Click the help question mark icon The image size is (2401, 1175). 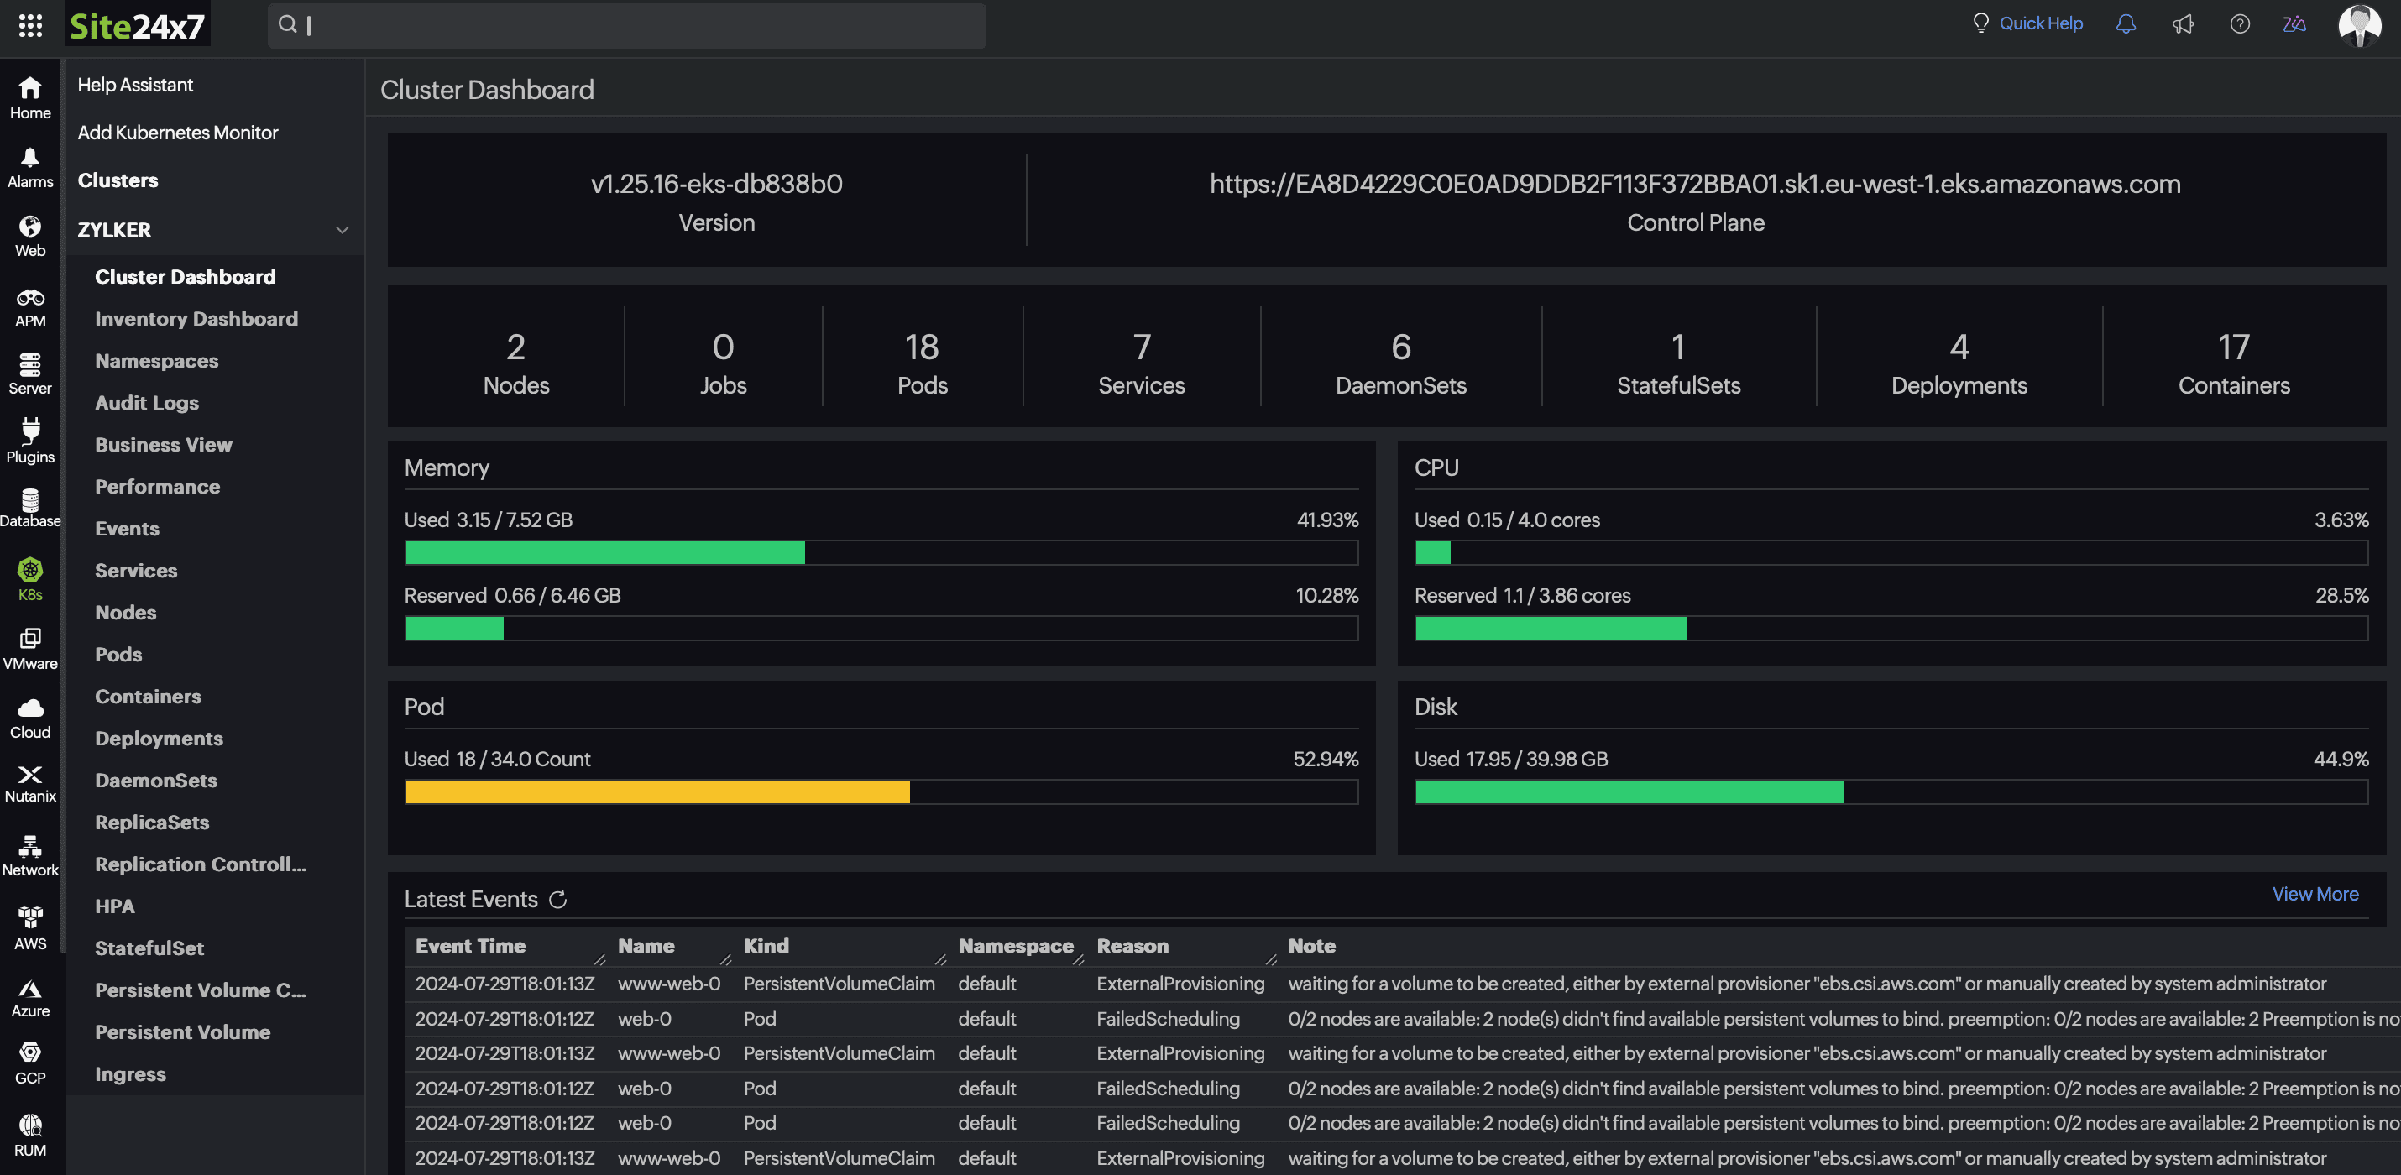tap(2240, 24)
